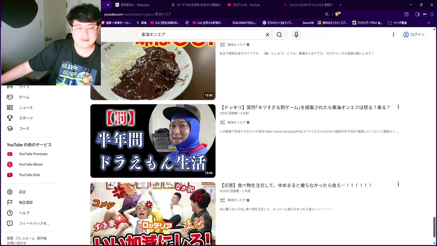Start voice search with the microphone

pyautogui.click(x=296, y=35)
